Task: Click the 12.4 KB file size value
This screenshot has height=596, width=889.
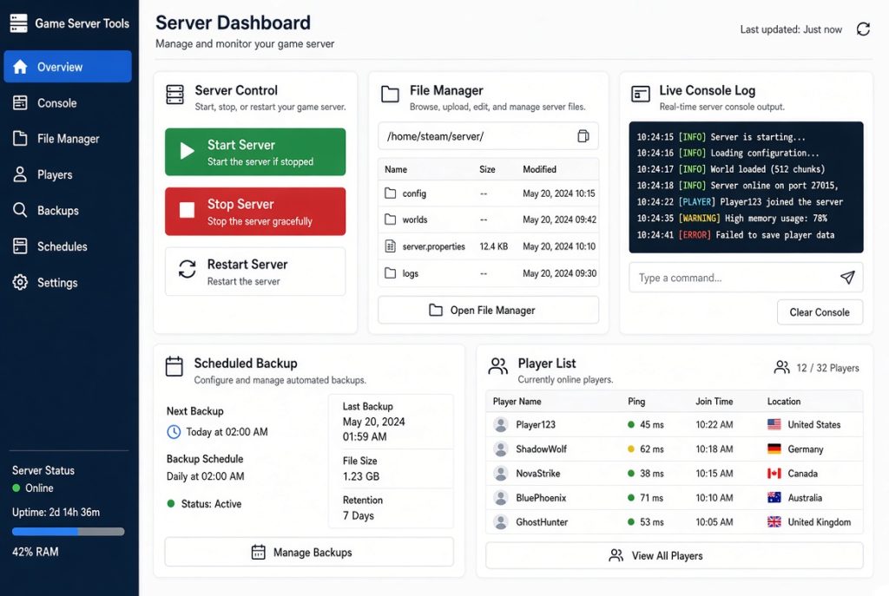Action: click(x=494, y=246)
